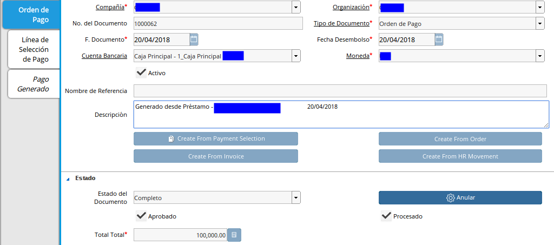Toggle the Activo checkbox

[141, 72]
